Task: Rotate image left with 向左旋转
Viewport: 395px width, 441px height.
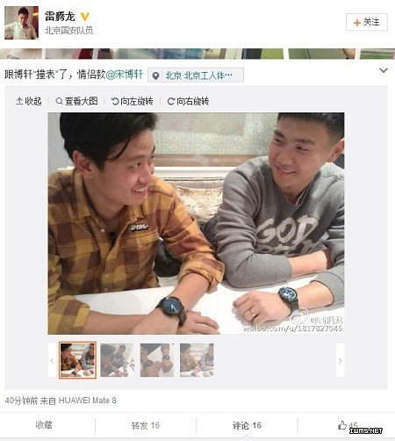Action: [132, 101]
